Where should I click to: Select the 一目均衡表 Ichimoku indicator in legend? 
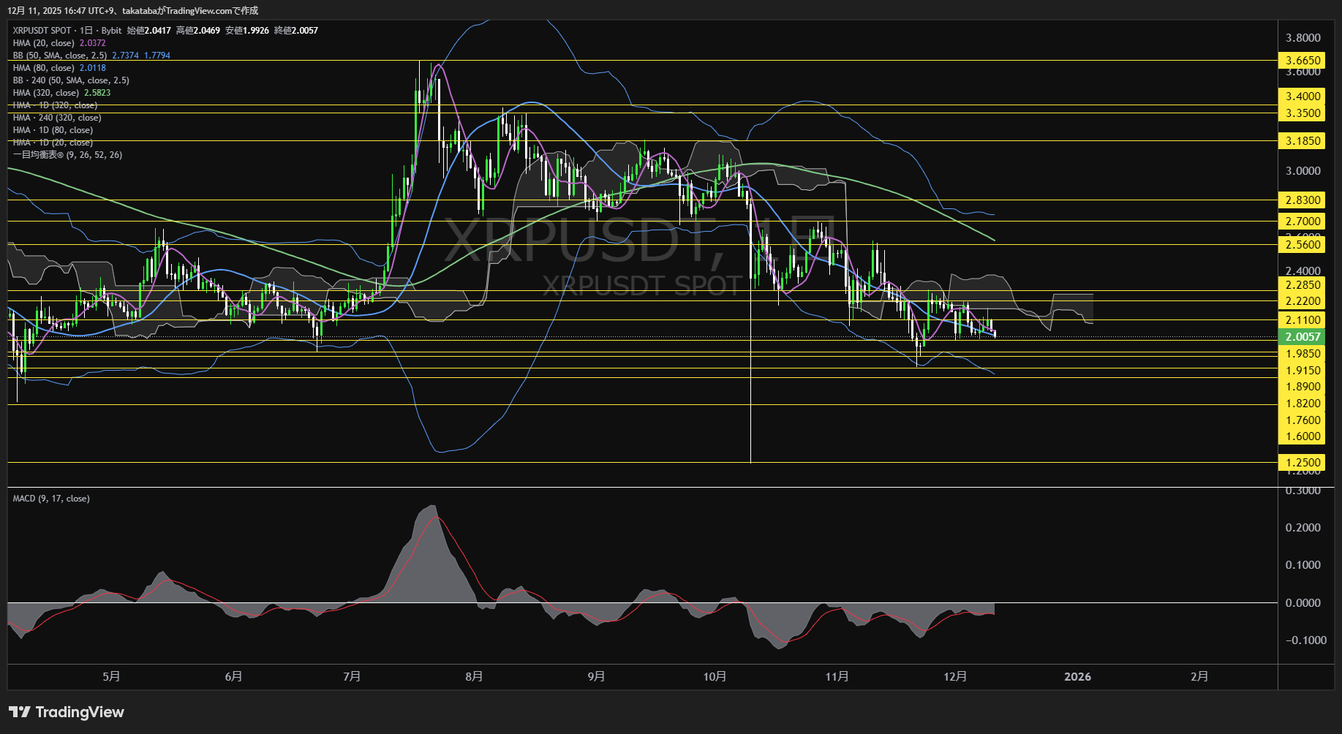(x=66, y=155)
